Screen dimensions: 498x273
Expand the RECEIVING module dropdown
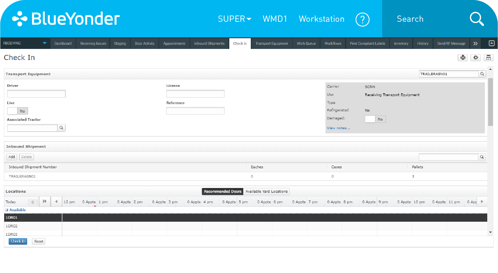[25, 43]
